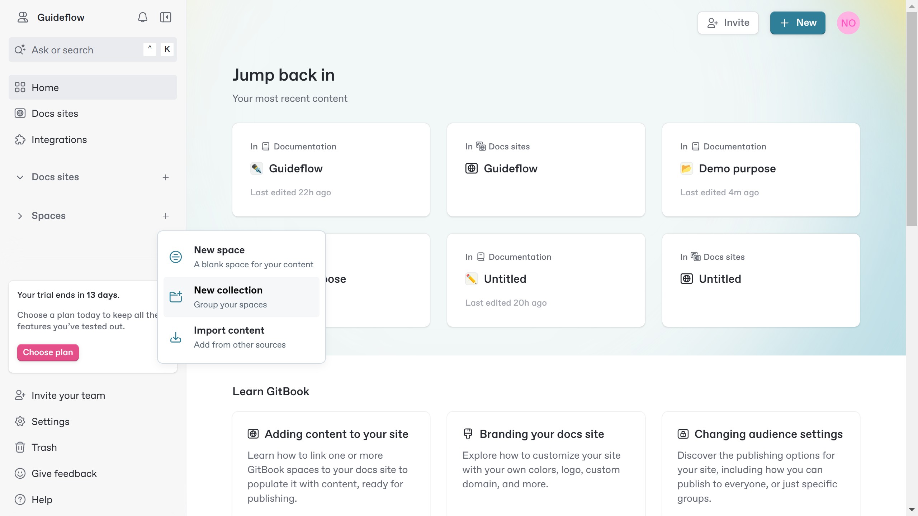Click the Spaces section header label

(x=48, y=216)
